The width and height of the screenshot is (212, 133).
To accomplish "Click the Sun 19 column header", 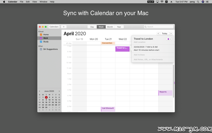I will click(79, 39).
